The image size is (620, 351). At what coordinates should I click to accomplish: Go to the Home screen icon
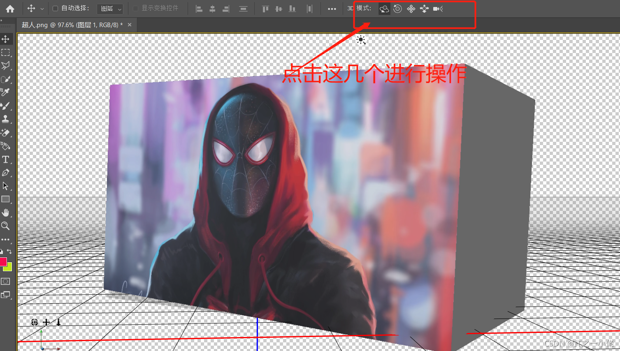coord(10,9)
